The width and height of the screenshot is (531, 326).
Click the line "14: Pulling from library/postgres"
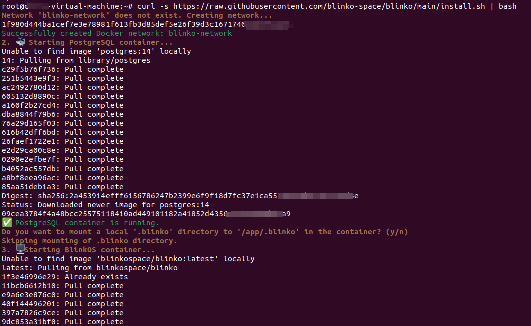pyautogui.click(x=76, y=60)
